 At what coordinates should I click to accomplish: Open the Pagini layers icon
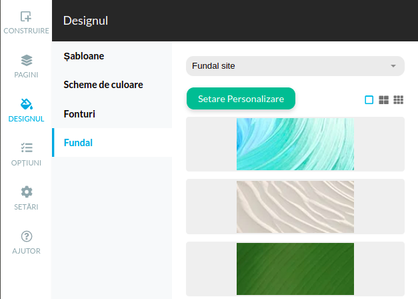click(x=26, y=60)
